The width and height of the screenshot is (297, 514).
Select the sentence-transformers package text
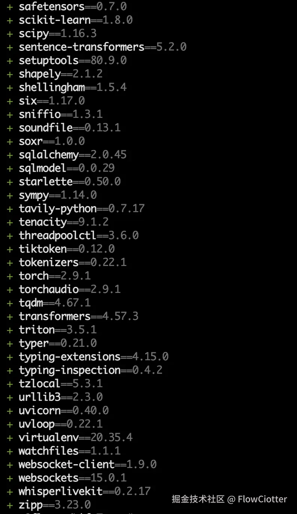coord(82,47)
